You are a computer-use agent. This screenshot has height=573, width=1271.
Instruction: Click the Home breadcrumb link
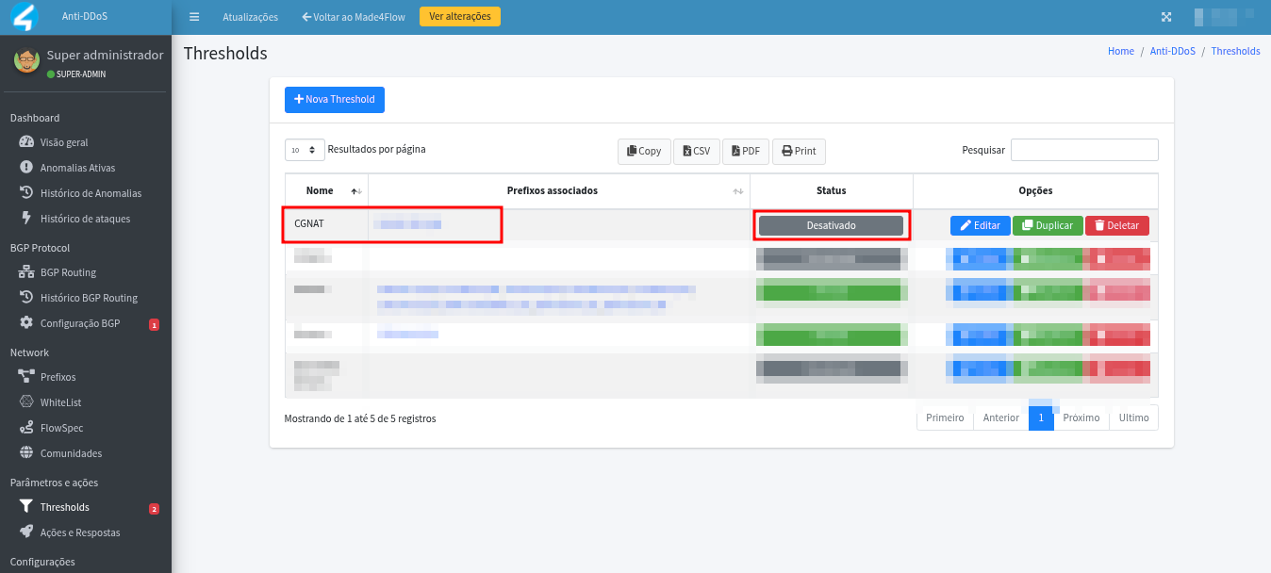(1120, 51)
